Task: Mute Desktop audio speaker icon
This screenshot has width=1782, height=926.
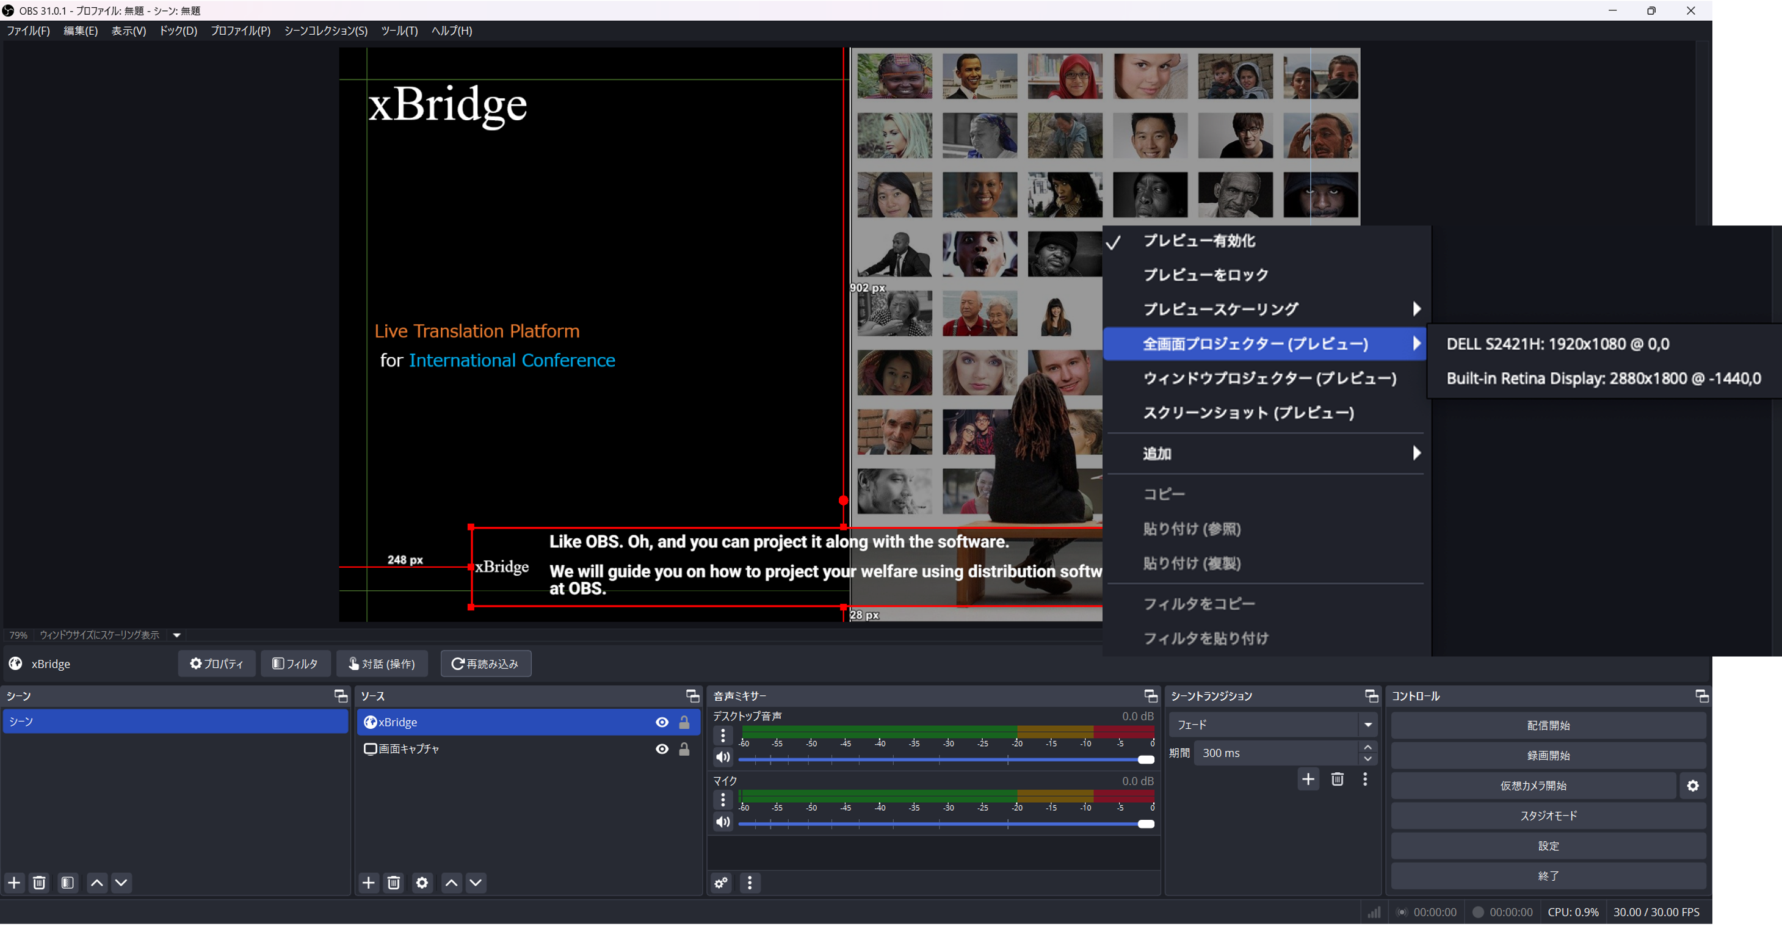Action: 723,758
